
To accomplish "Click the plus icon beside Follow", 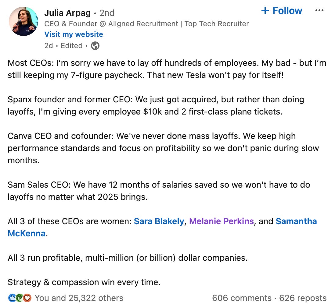I will tap(265, 10).
